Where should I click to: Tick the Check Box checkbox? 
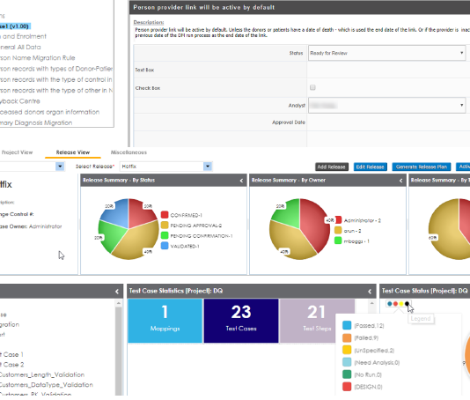coord(312,87)
